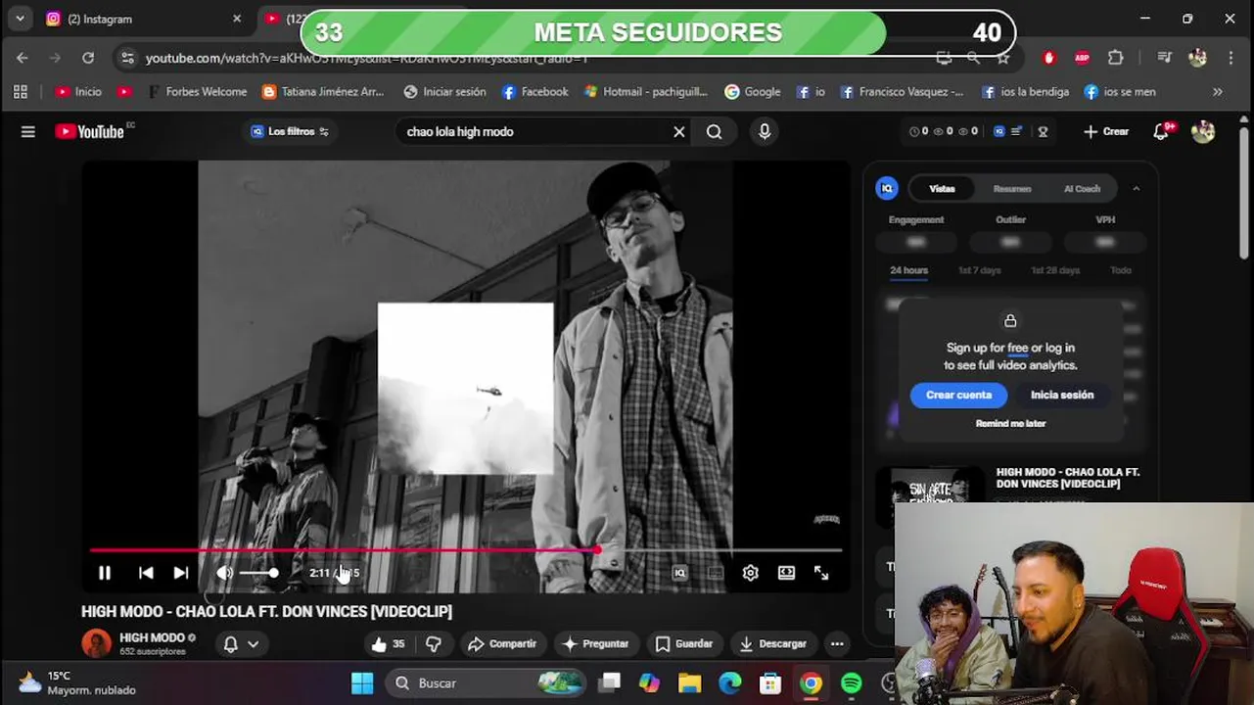Open the YouTube account avatar menu
The width and height of the screenshot is (1254, 705).
click(1203, 131)
